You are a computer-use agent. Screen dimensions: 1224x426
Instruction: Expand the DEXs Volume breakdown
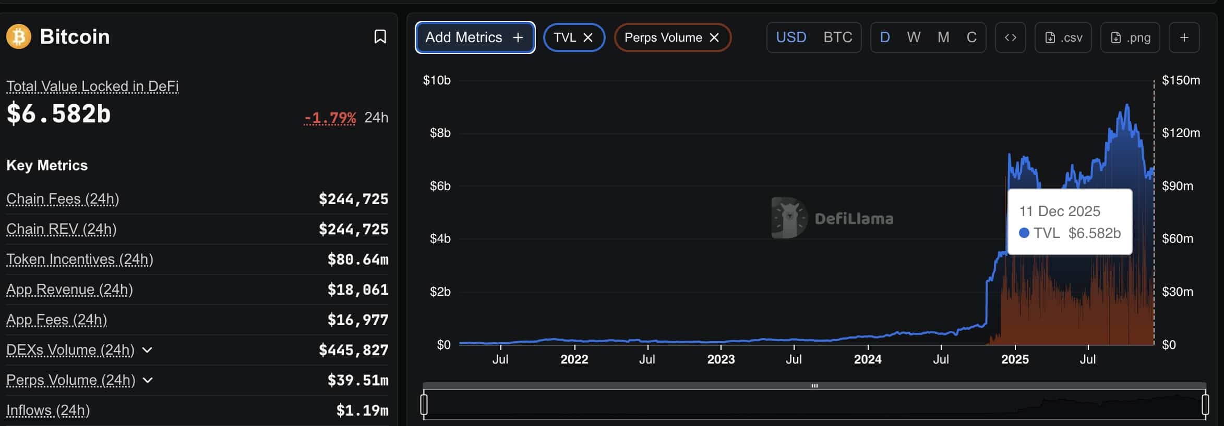click(147, 350)
